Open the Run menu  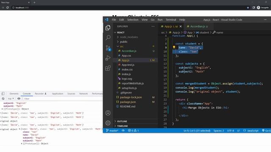(160, 20)
